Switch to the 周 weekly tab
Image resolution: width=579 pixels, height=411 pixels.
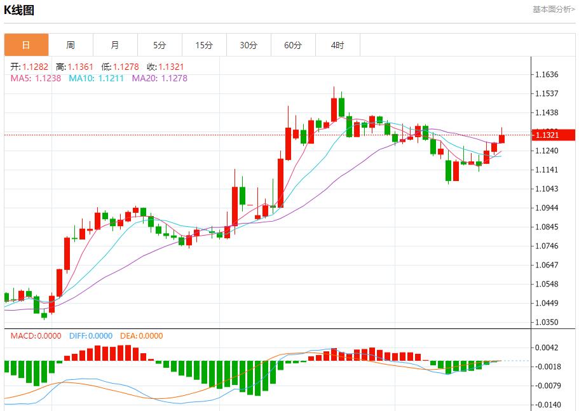(x=71, y=45)
